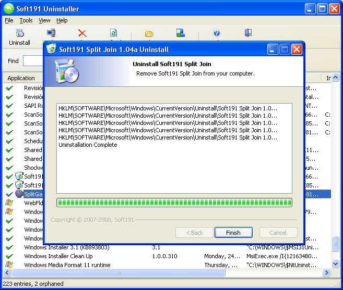Click the yellow folder toolbar icon
This screenshot has height=290, width=343.
click(149, 34)
